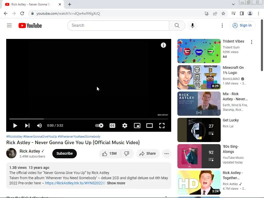The width and height of the screenshot is (264, 198).
Task: Open Rick Astley channel name link
Action: 30,151
